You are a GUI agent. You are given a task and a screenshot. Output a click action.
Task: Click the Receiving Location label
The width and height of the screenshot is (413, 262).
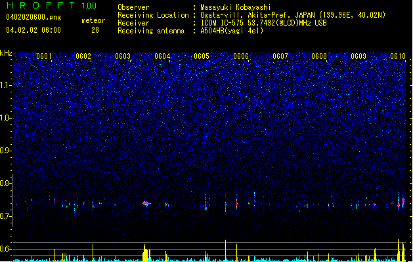(153, 15)
